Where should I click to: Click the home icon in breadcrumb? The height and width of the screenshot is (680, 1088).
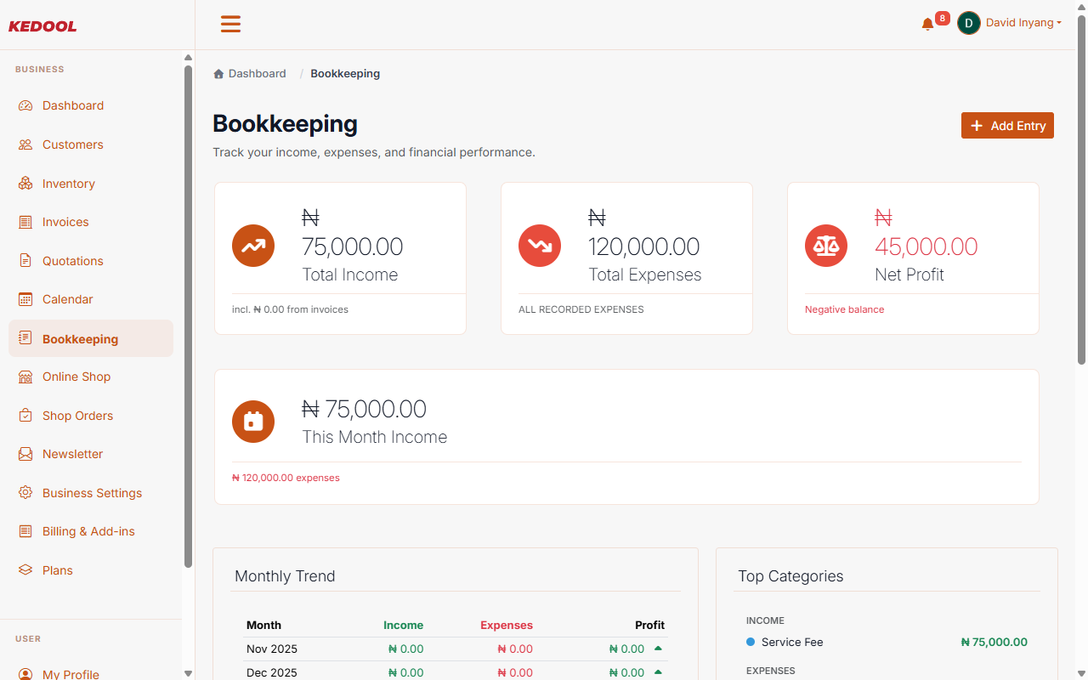[x=218, y=74]
